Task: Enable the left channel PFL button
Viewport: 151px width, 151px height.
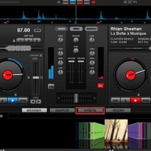Action: [x=51, y=86]
